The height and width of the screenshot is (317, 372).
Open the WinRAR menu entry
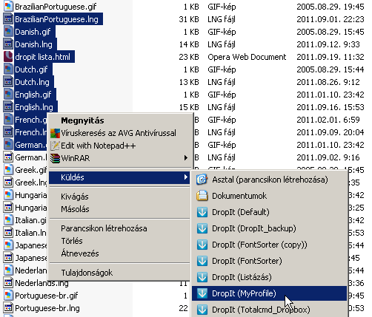119,158
